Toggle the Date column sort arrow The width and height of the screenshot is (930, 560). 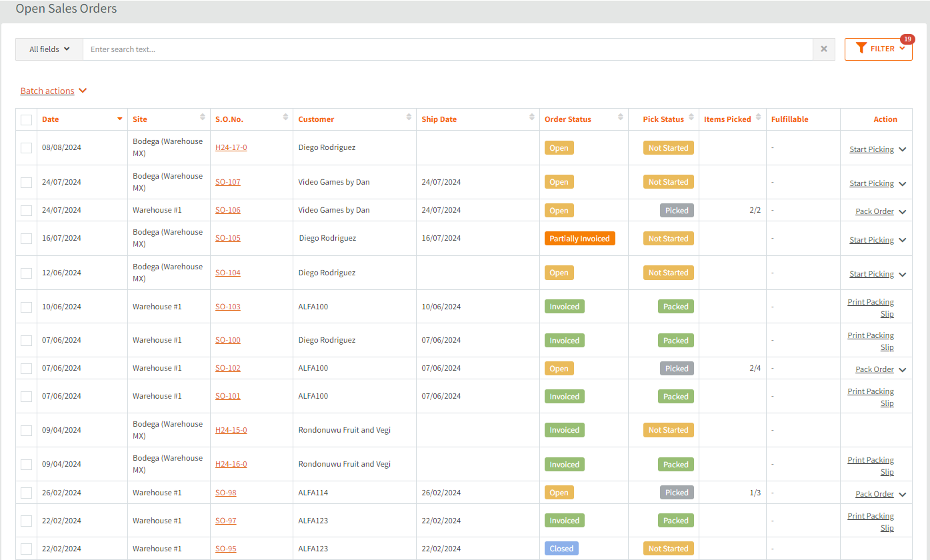pyautogui.click(x=120, y=119)
